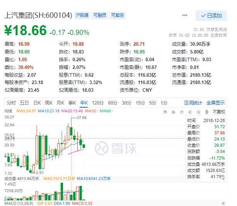Click the 已添加 watchlist button
The width and height of the screenshot is (237, 206).
(x=211, y=15)
